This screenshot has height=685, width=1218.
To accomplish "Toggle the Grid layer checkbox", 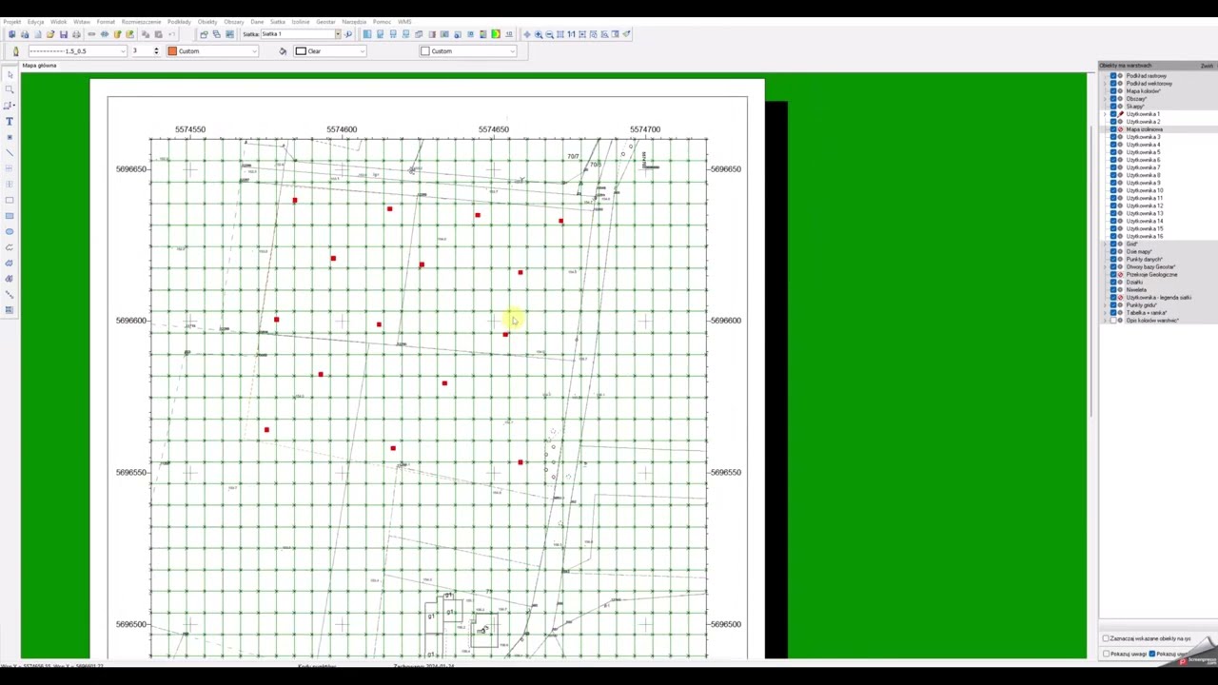I will [x=1113, y=244].
